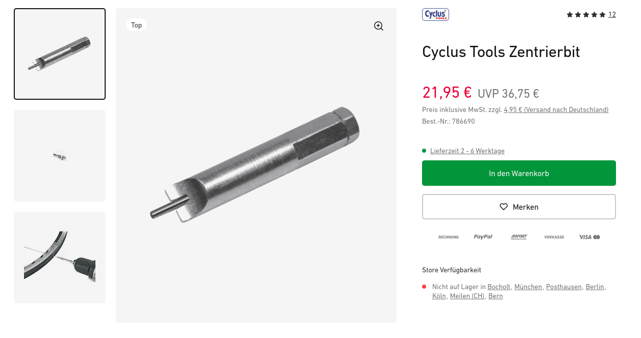Click the Sofort payment logo
Image resolution: width=641 pixels, height=338 pixels.
click(x=519, y=237)
